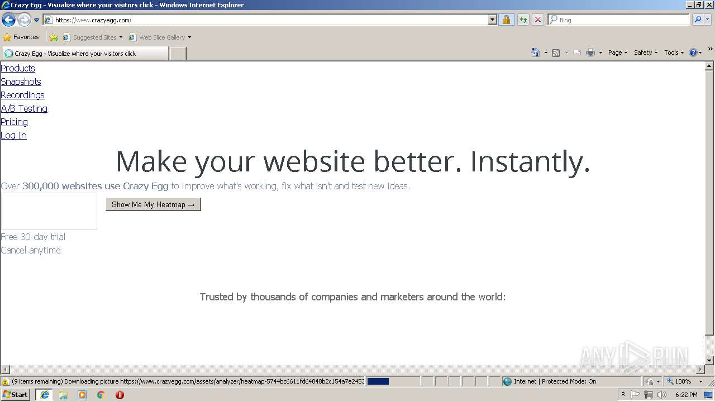Click the RSS feeds icon
715x402 pixels.
tap(556, 52)
